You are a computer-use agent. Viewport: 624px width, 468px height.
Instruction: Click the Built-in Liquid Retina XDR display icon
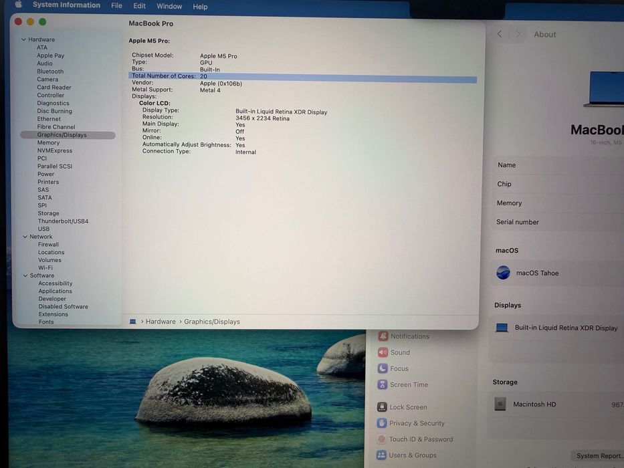point(502,328)
